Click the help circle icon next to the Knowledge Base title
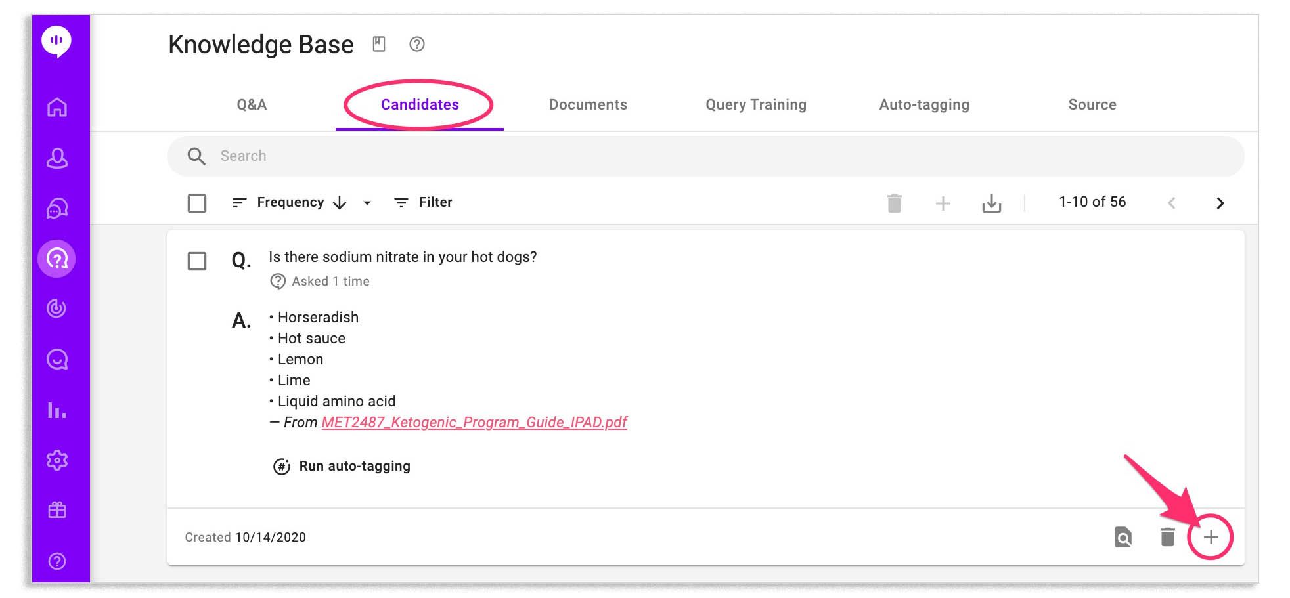 417,44
